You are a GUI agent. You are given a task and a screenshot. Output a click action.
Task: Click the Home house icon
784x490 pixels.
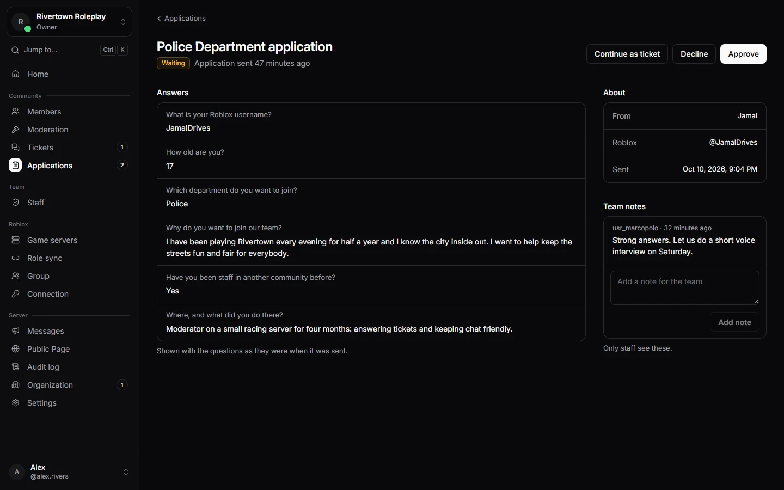pos(16,74)
